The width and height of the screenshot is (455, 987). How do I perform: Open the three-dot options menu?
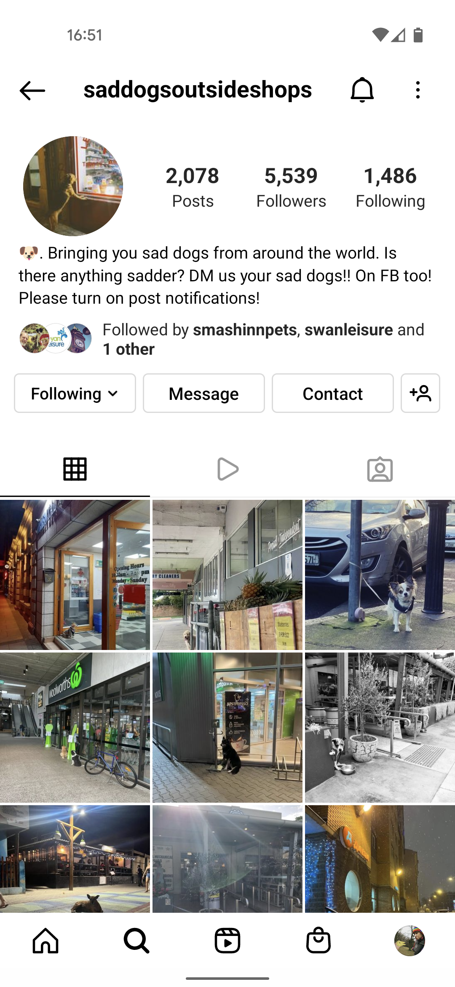point(418,90)
